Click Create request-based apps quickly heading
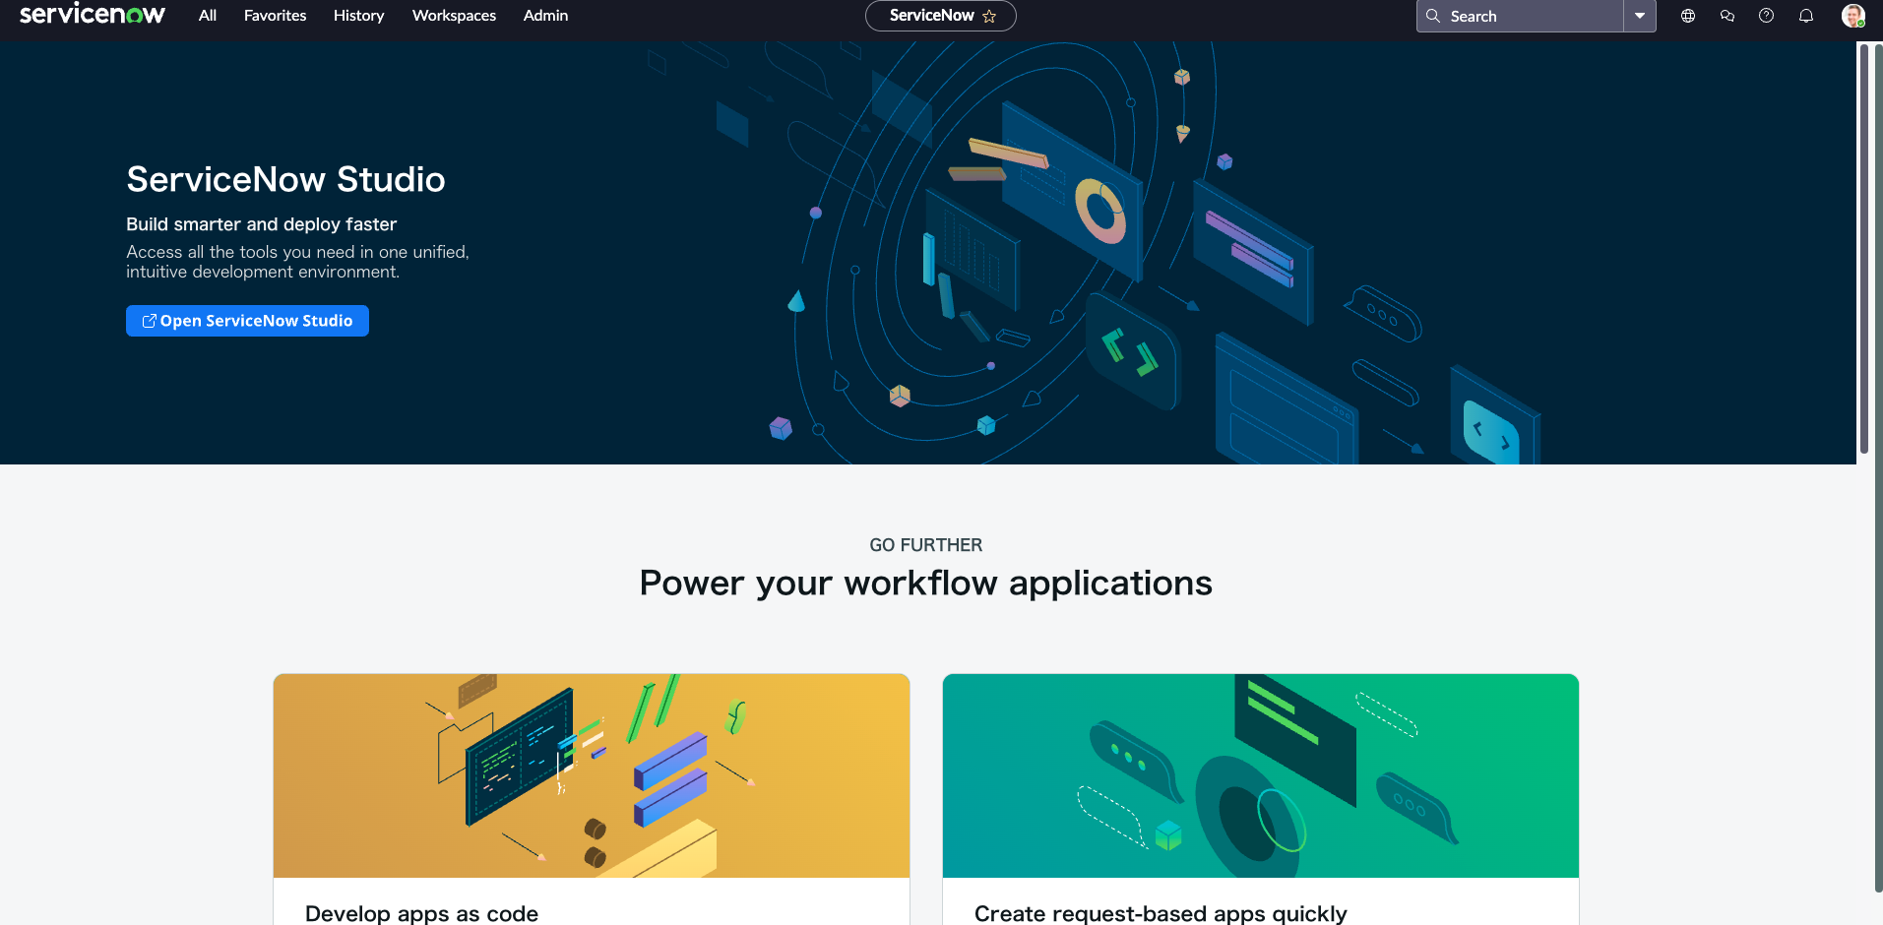 point(1161,913)
